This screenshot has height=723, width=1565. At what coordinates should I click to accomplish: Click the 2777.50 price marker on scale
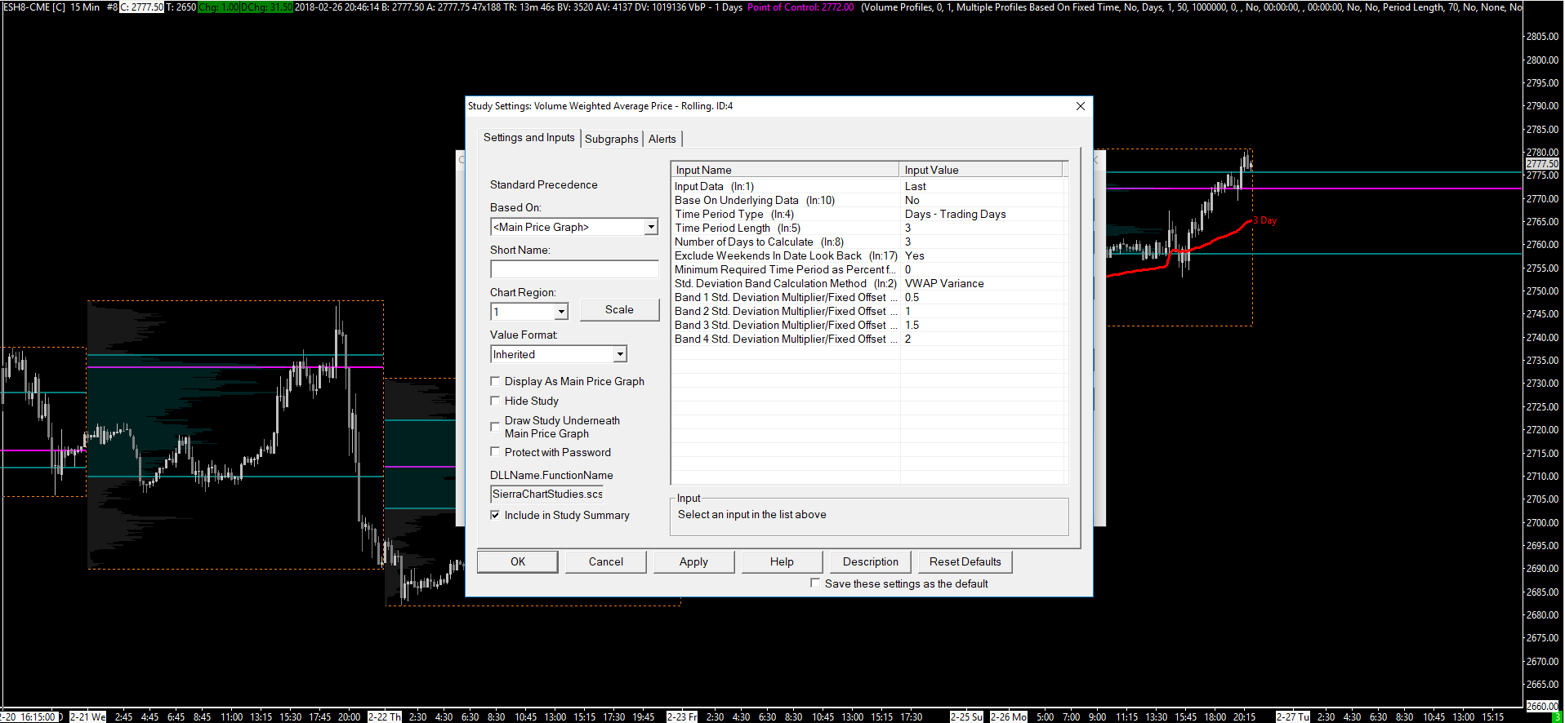(1542, 164)
